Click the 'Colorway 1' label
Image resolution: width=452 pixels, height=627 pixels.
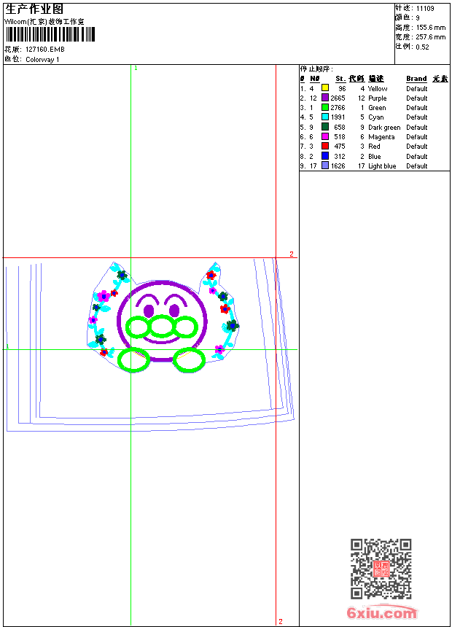pyautogui.click(x=42, y=60)
